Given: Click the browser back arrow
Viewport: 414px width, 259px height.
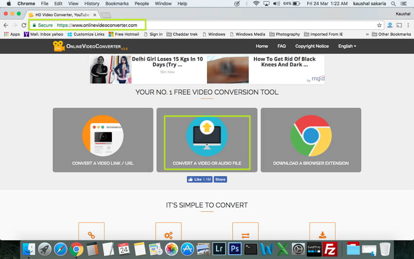Looking at the screenshot, I should coord(6,25).
